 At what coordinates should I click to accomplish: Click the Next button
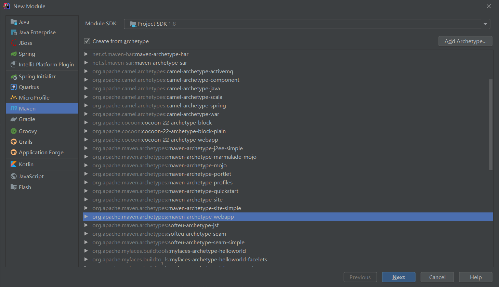pos(398,277)
